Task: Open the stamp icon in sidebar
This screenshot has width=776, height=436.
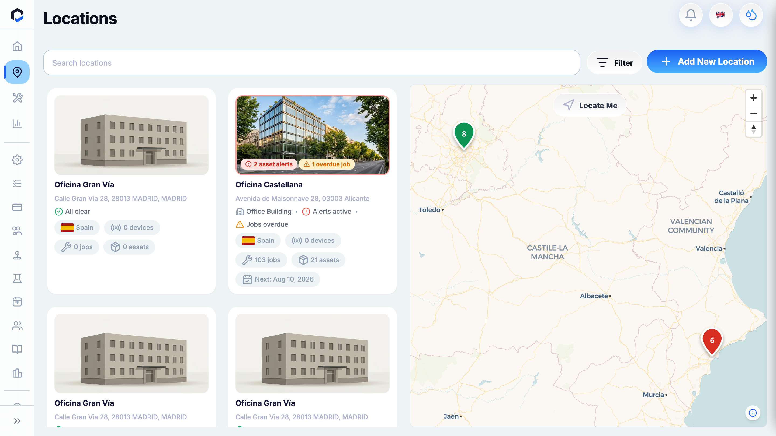Action: click(x=17, y=255)
